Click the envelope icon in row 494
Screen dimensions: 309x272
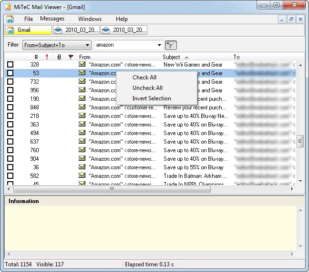[82, 133]
